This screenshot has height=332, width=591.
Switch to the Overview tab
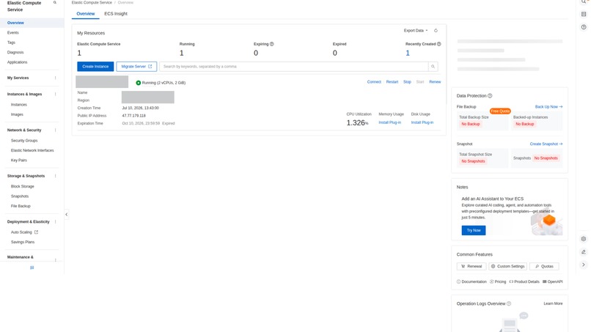86,14
